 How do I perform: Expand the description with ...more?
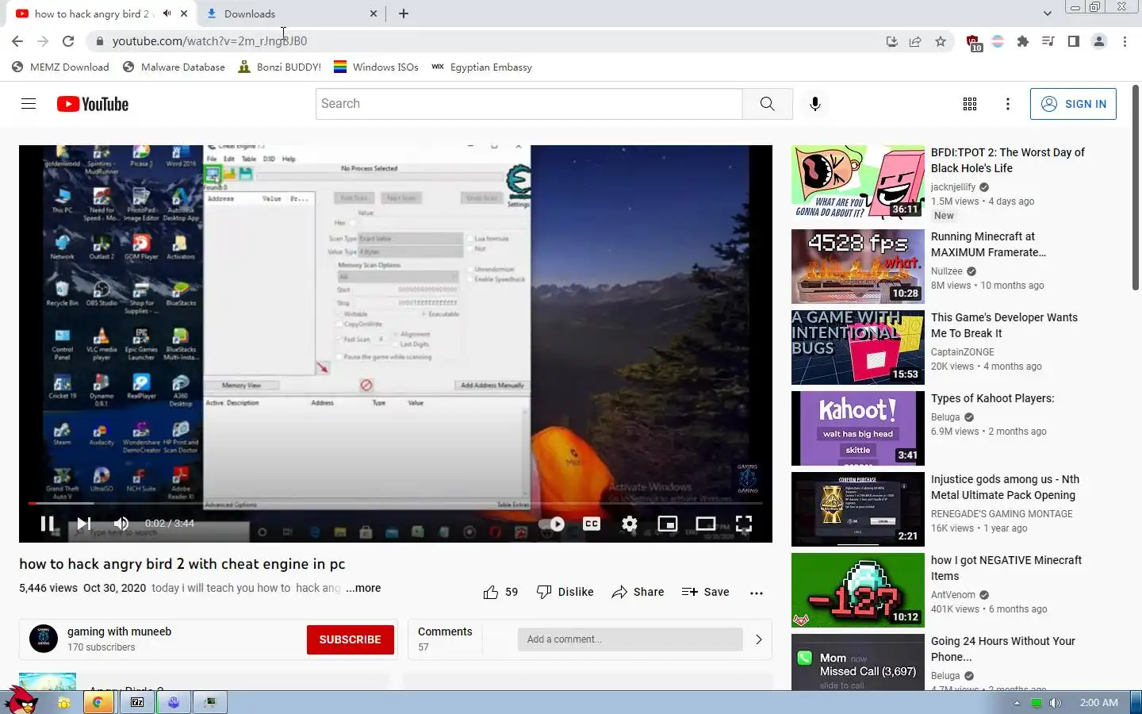pos(364,588)
